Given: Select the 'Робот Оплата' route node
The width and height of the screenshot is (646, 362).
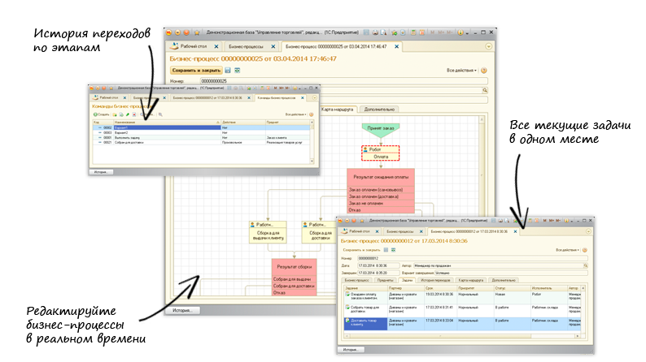Looking at the screenshot, I should (x=381, y=153).
